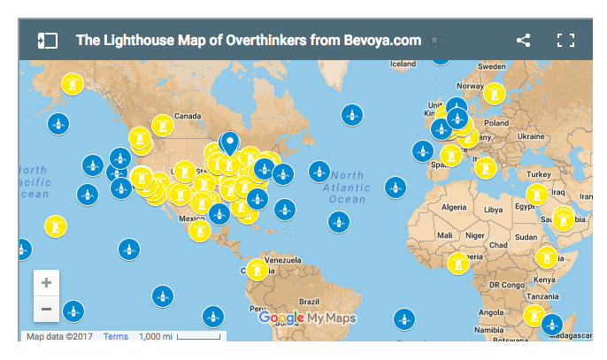Viewport: 607px width, 360px height.
Task: Click the yellow lighthouse marker near Kenya
Action: (547, 257)
